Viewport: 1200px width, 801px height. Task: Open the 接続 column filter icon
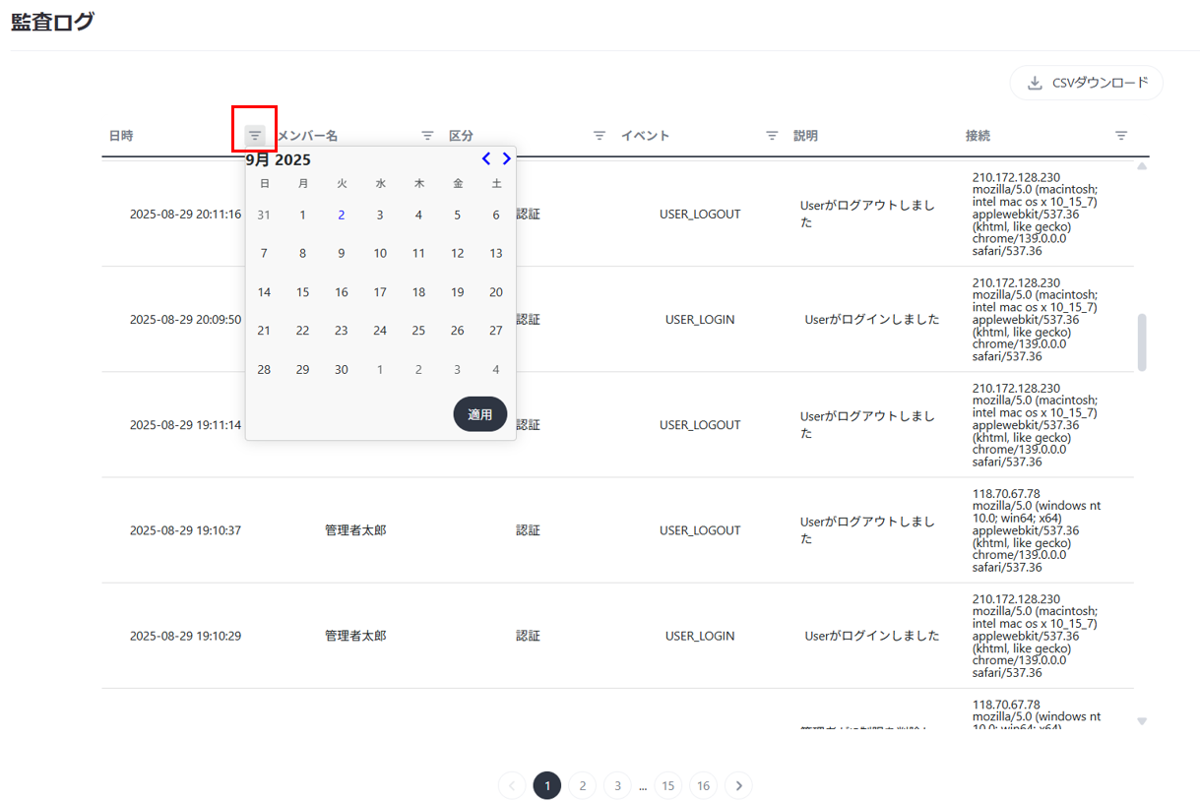click(1120, 136)
